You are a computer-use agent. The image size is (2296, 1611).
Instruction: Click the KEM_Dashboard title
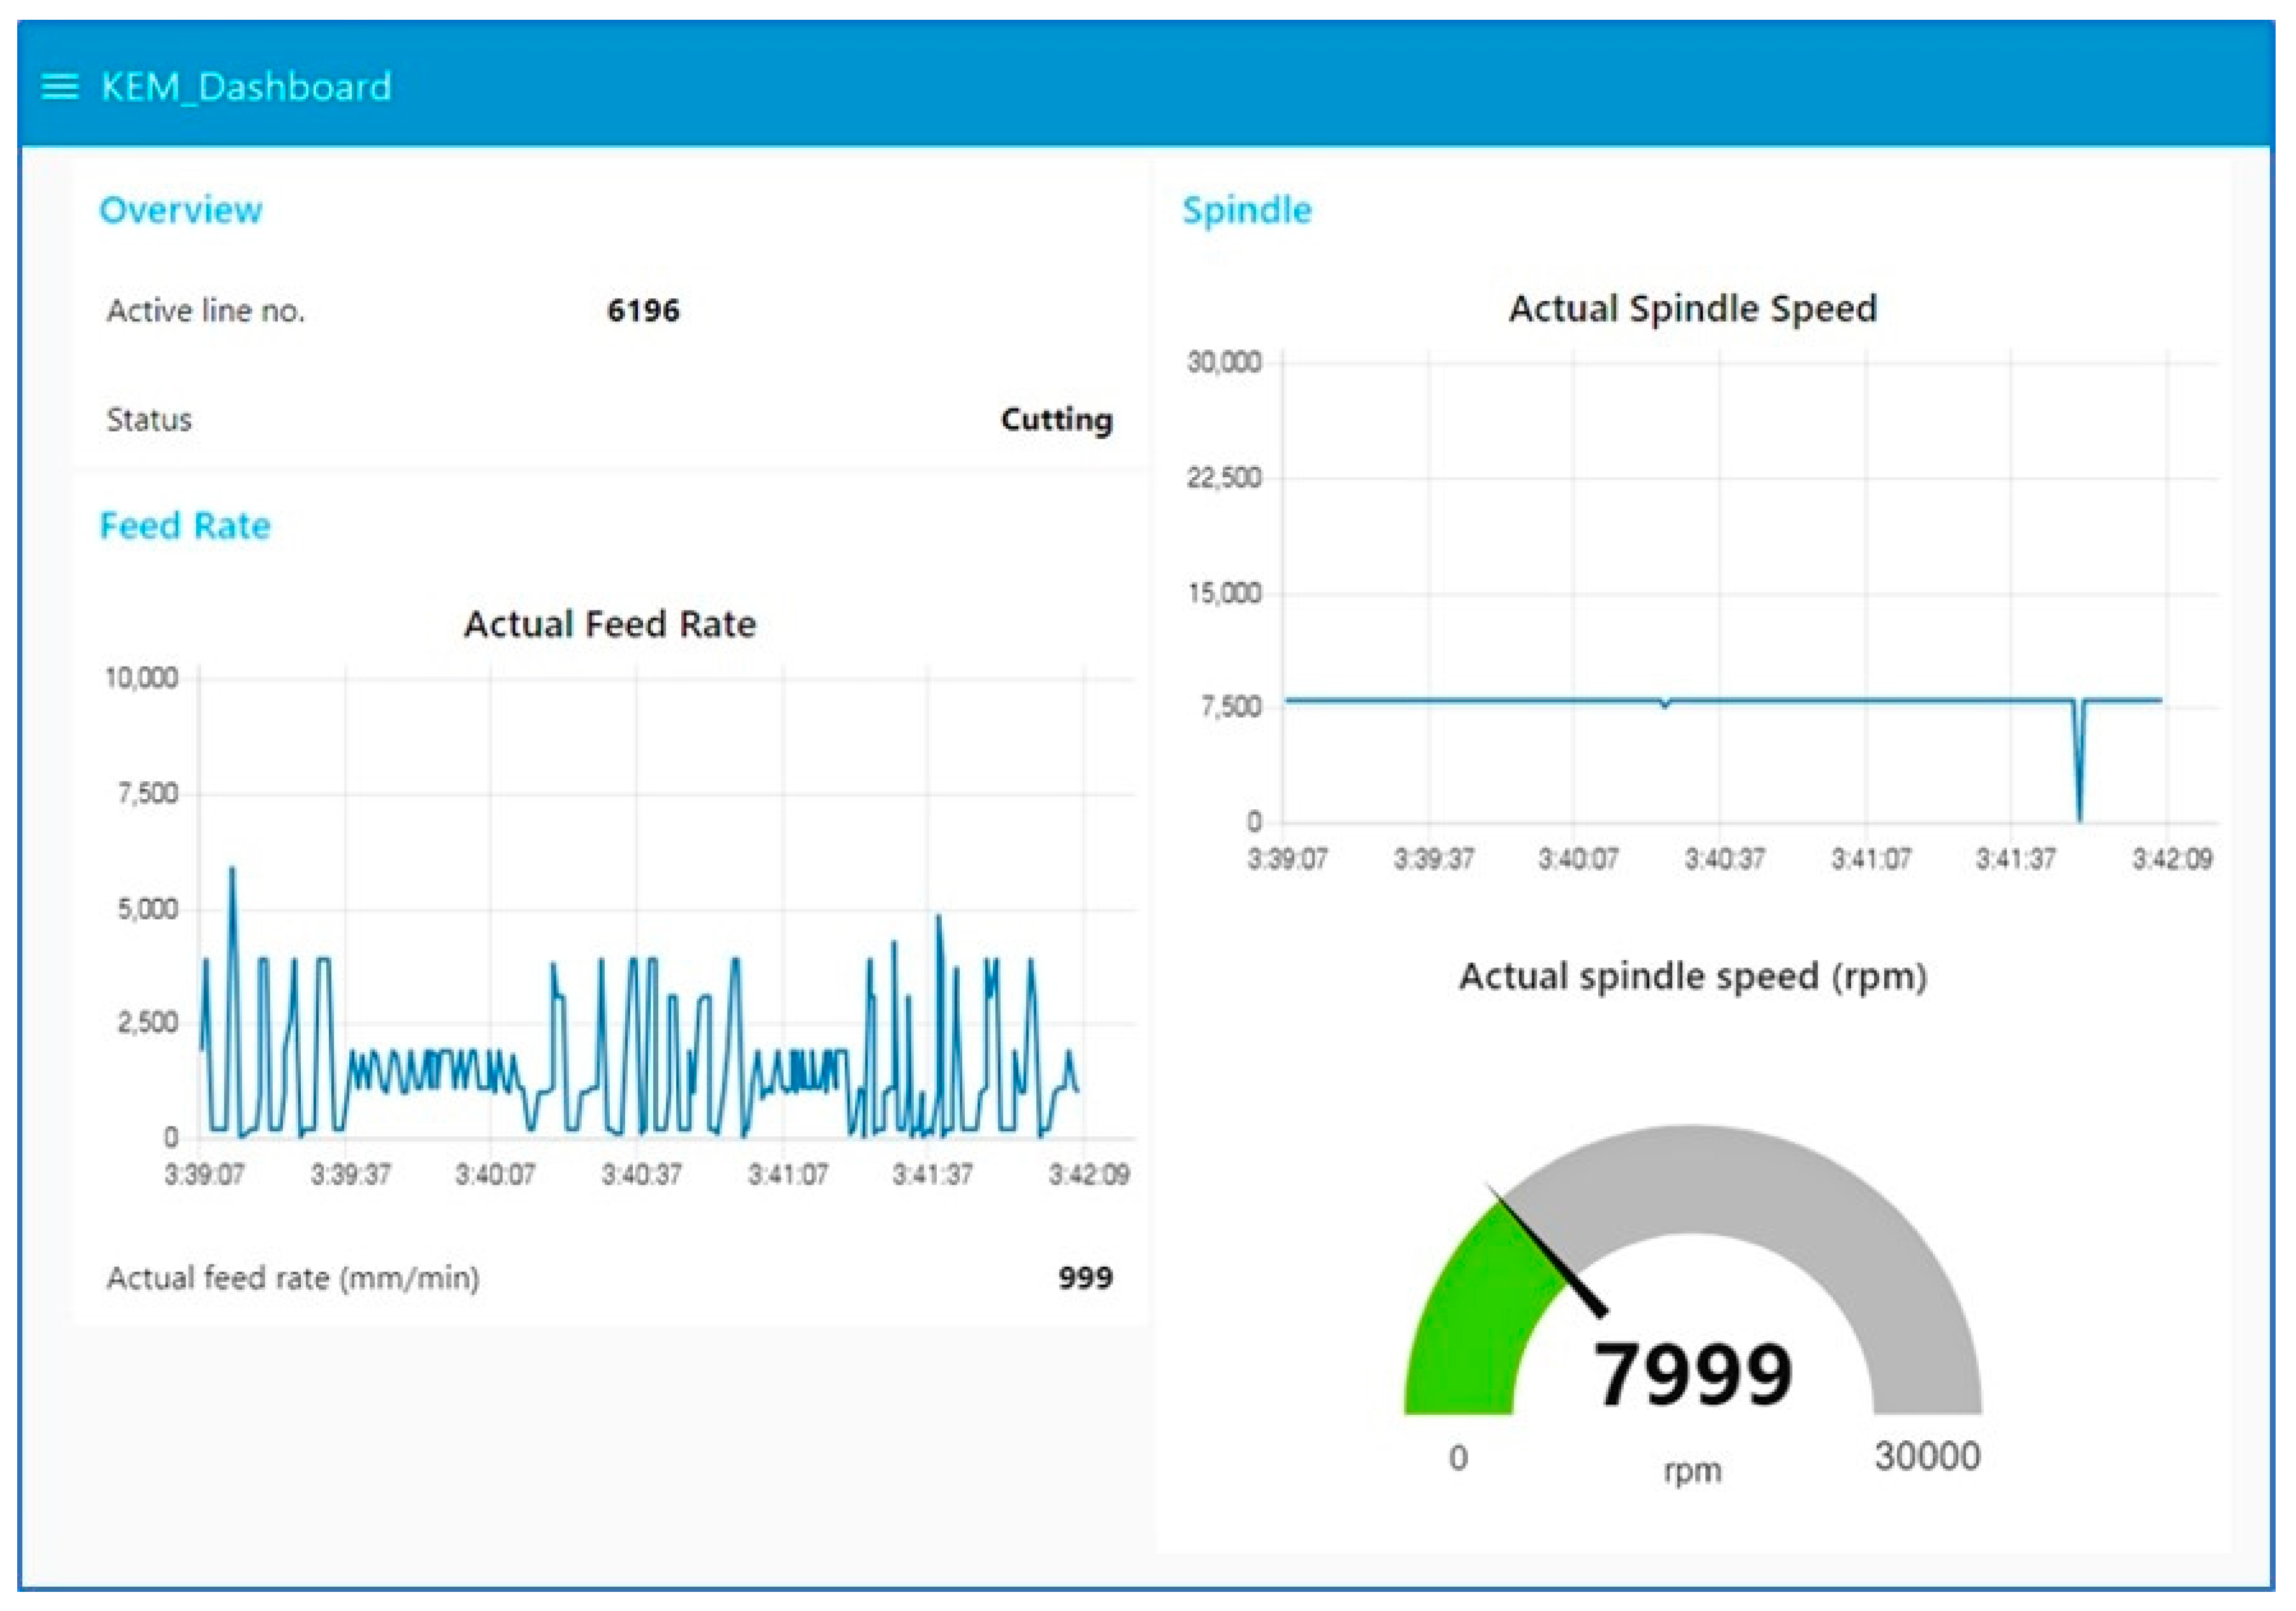(x=246, y=87)
